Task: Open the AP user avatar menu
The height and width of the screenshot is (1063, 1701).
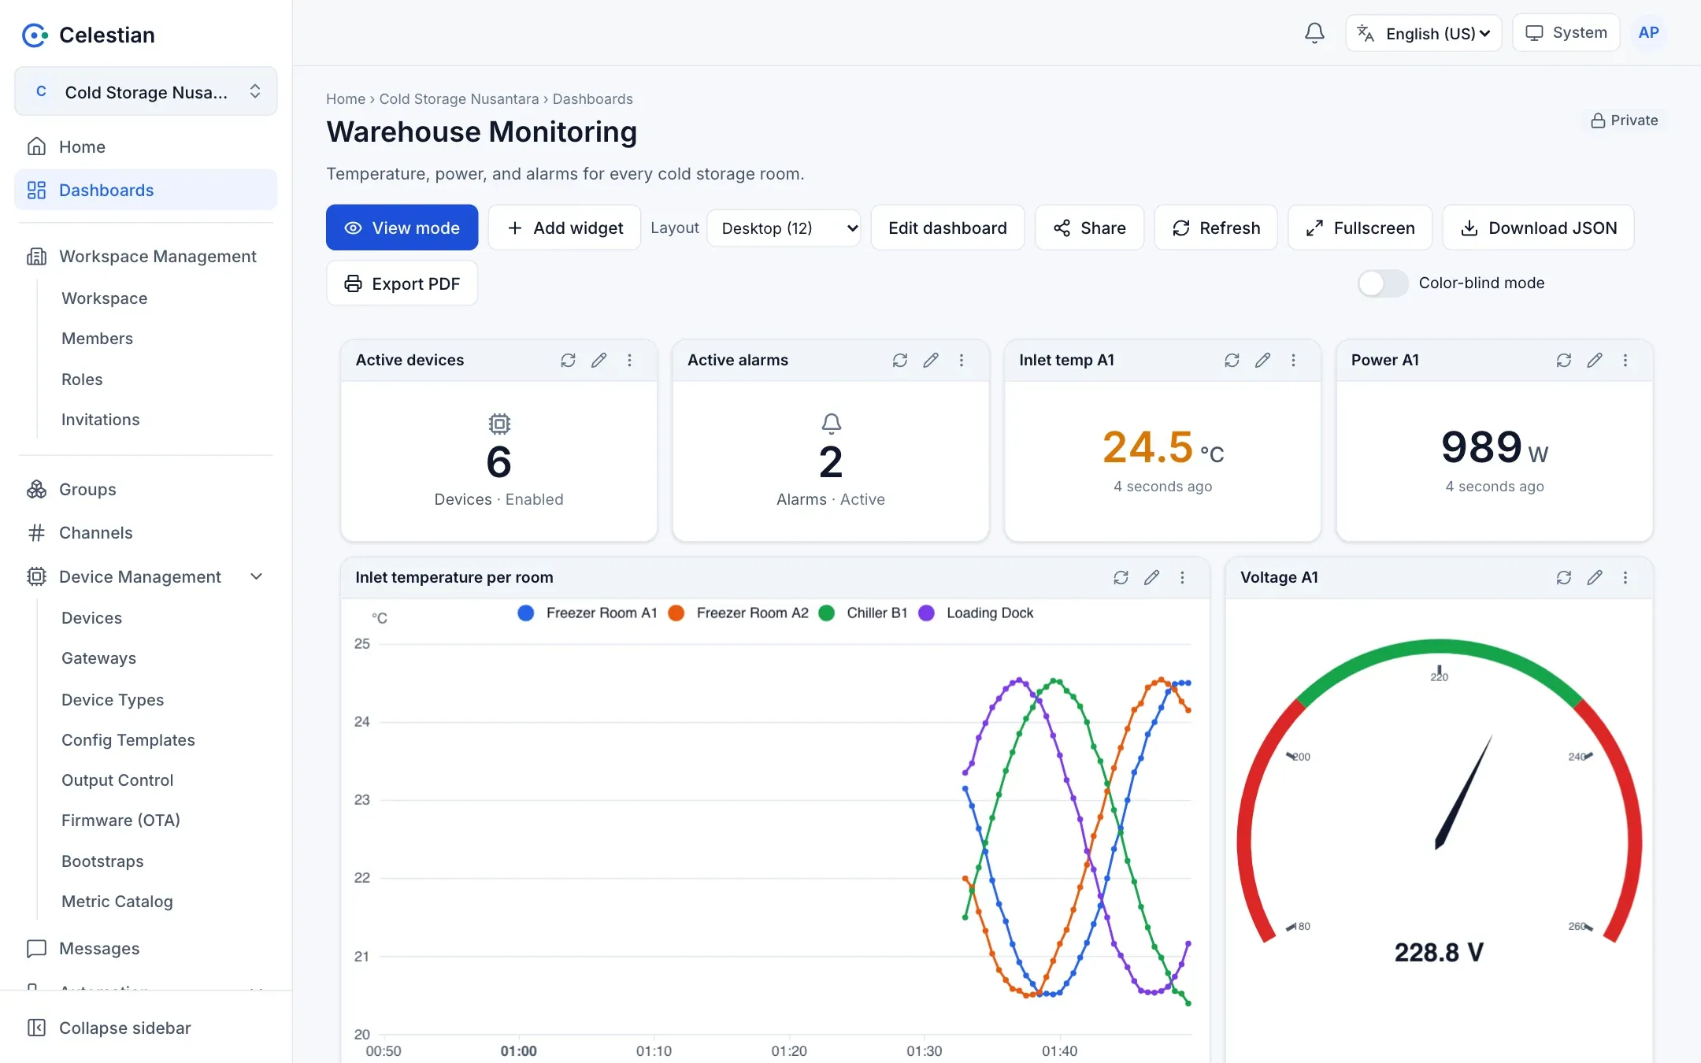Action: [x=1648, y=33]
